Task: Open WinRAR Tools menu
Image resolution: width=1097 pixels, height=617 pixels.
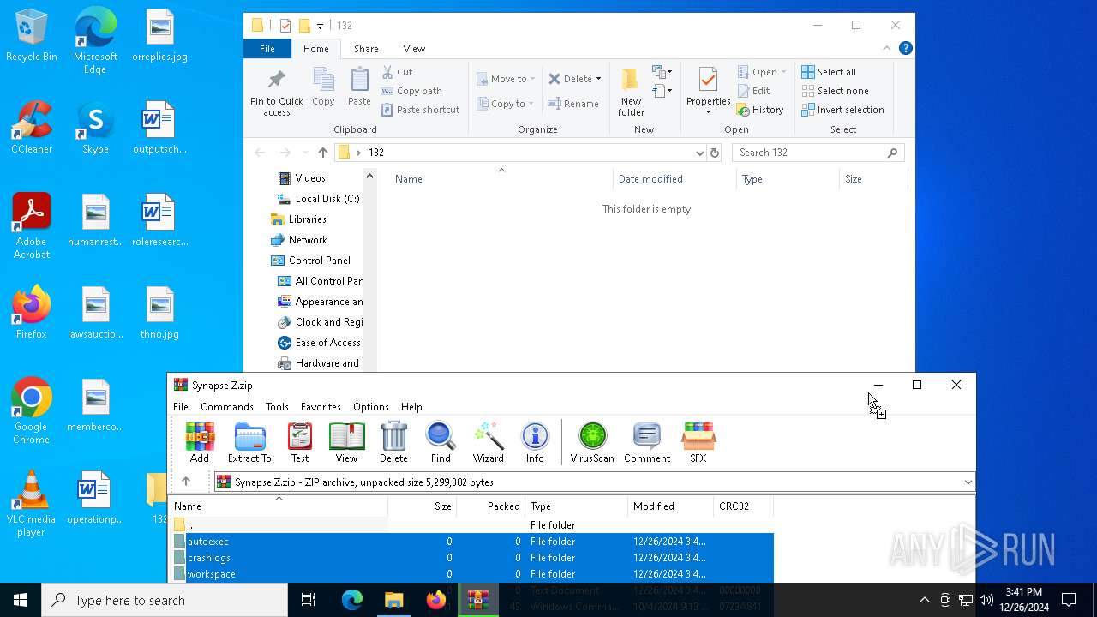Action: tap(277, 407)
